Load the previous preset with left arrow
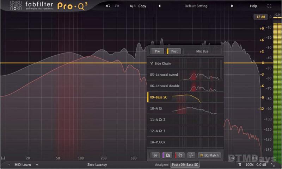This screenshot has height=169, width=282. 159,6
